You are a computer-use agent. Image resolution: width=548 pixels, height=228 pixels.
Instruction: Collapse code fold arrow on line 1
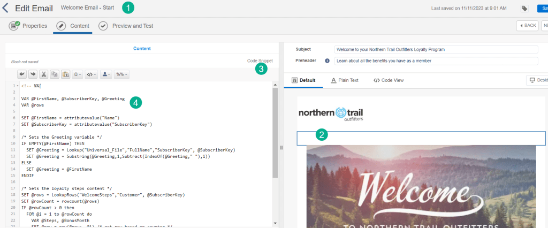tap(18, 86)
